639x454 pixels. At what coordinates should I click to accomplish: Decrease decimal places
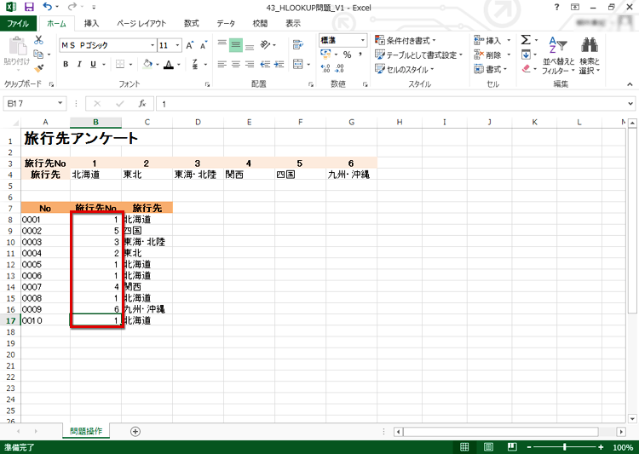coord(339,69)
